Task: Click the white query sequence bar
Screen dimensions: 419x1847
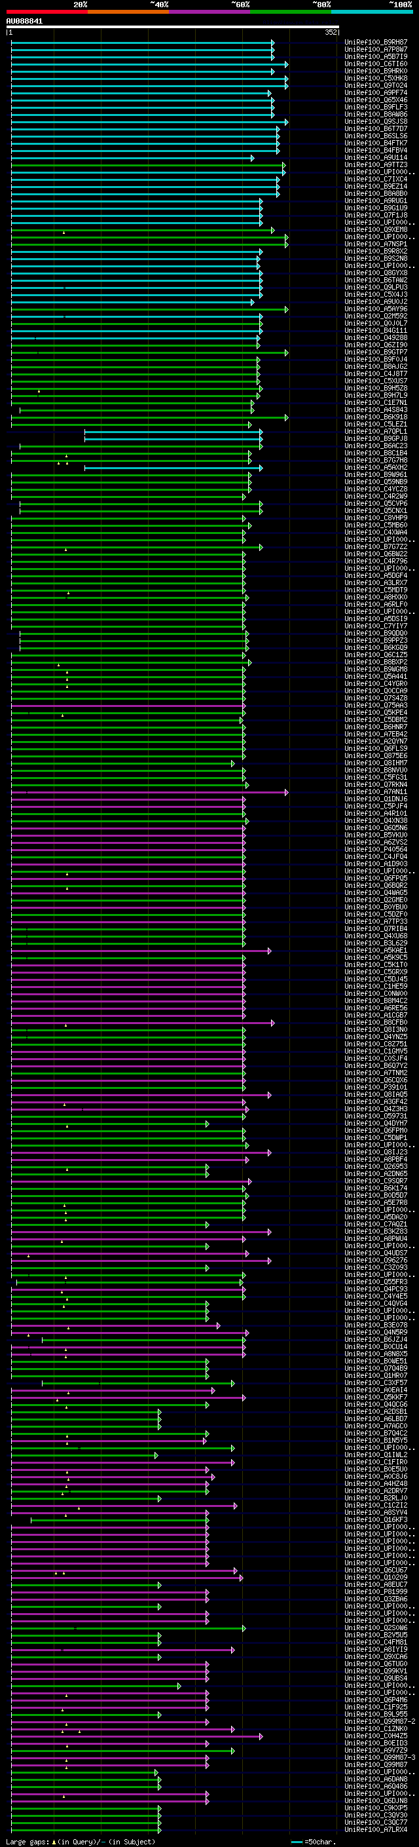Action: (x=173, y=28)
